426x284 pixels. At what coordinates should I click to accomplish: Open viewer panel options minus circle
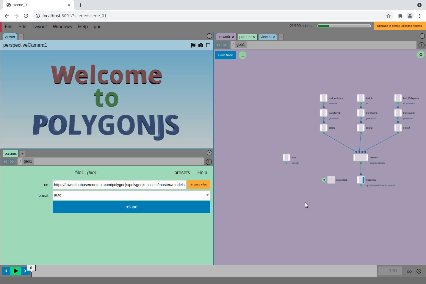[209, 36]
